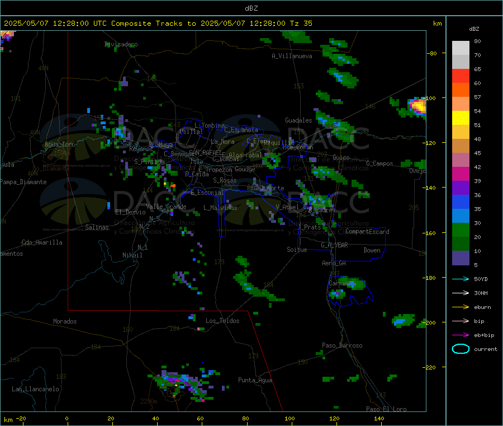Click the Valle_Grande map label
503x426 pixels.
[x=166, y=207]
